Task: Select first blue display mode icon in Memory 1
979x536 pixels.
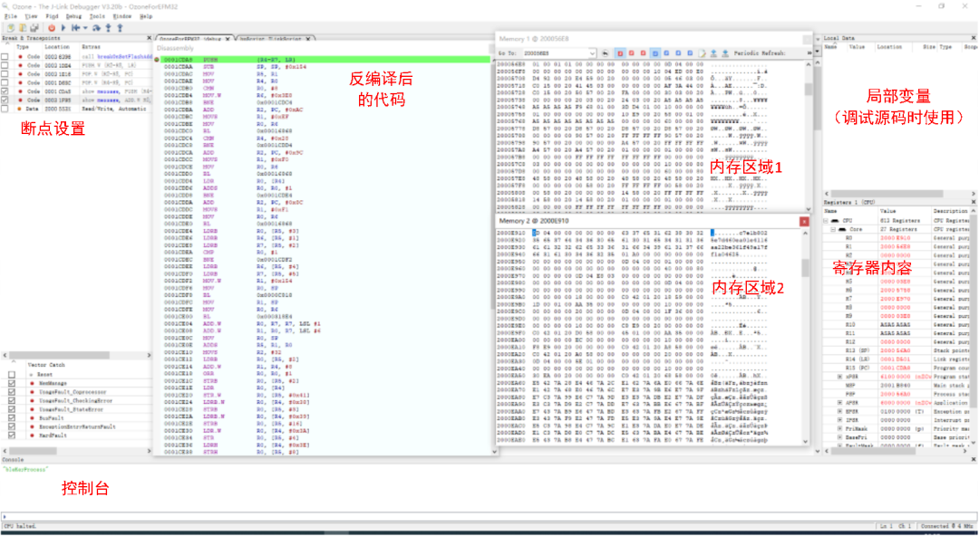Action: (x=655, y=53)
